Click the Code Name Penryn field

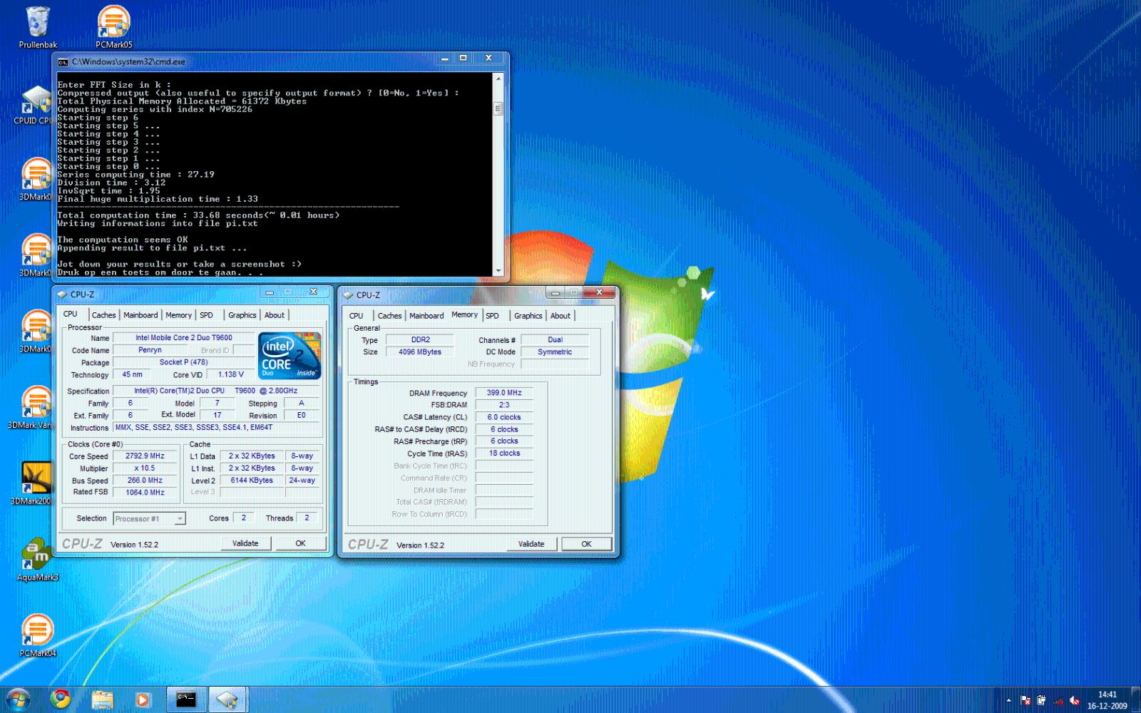[x=150, y=350]
